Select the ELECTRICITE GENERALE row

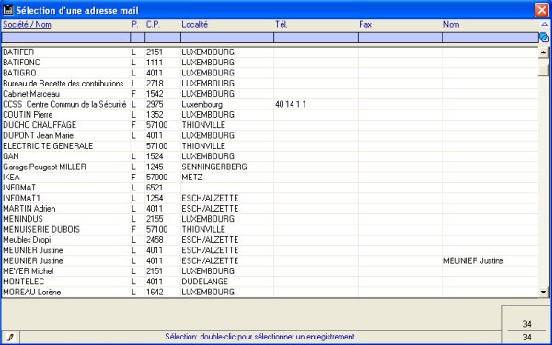point(270,146)
